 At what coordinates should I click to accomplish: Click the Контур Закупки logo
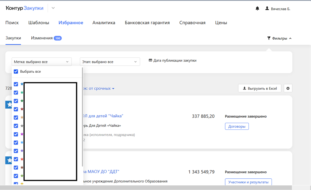(x=25, y=8)
